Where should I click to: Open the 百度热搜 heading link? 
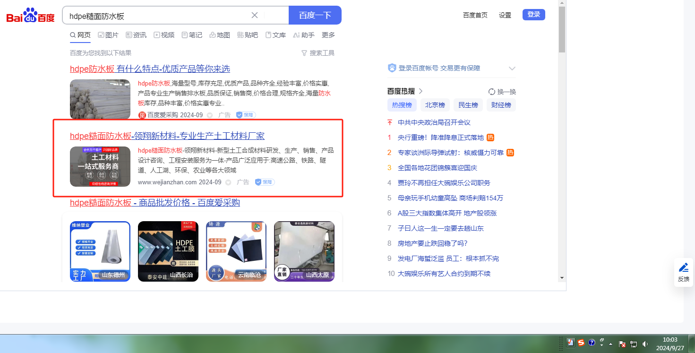tap(405, 91)
